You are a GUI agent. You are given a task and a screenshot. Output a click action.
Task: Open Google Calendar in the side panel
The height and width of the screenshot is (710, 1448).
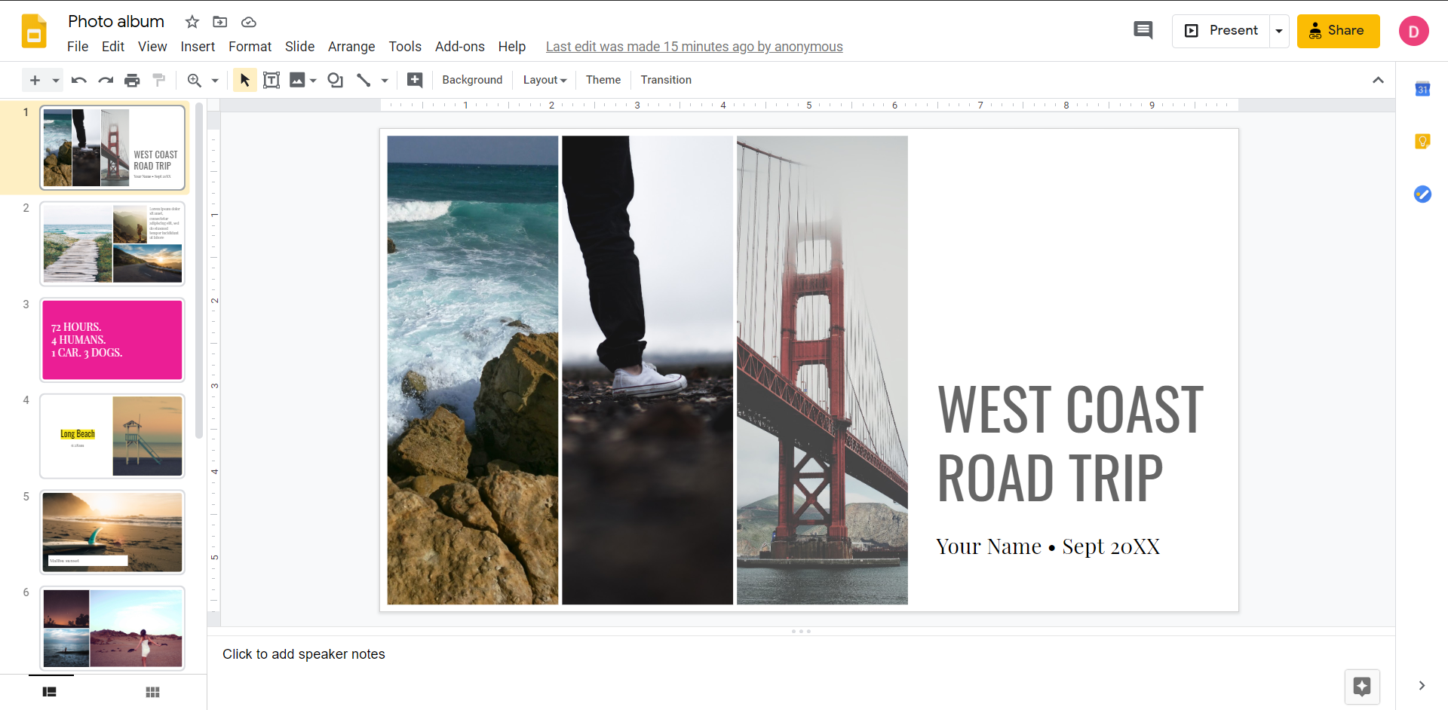click(1423, 89)
